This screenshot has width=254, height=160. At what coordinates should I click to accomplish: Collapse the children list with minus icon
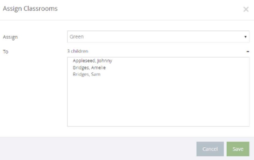[x=248, y=51]
